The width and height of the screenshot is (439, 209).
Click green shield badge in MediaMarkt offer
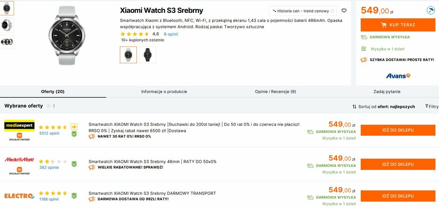74,164
